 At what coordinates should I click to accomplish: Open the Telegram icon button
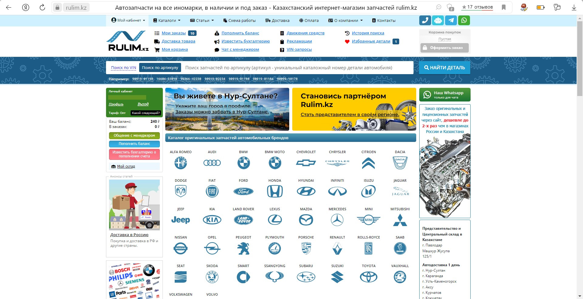[x=451, y=20]
